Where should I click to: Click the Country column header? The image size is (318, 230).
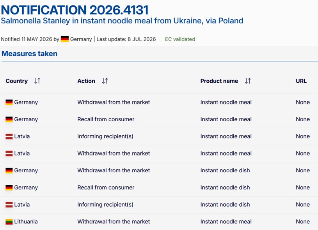tap(17, 81)
